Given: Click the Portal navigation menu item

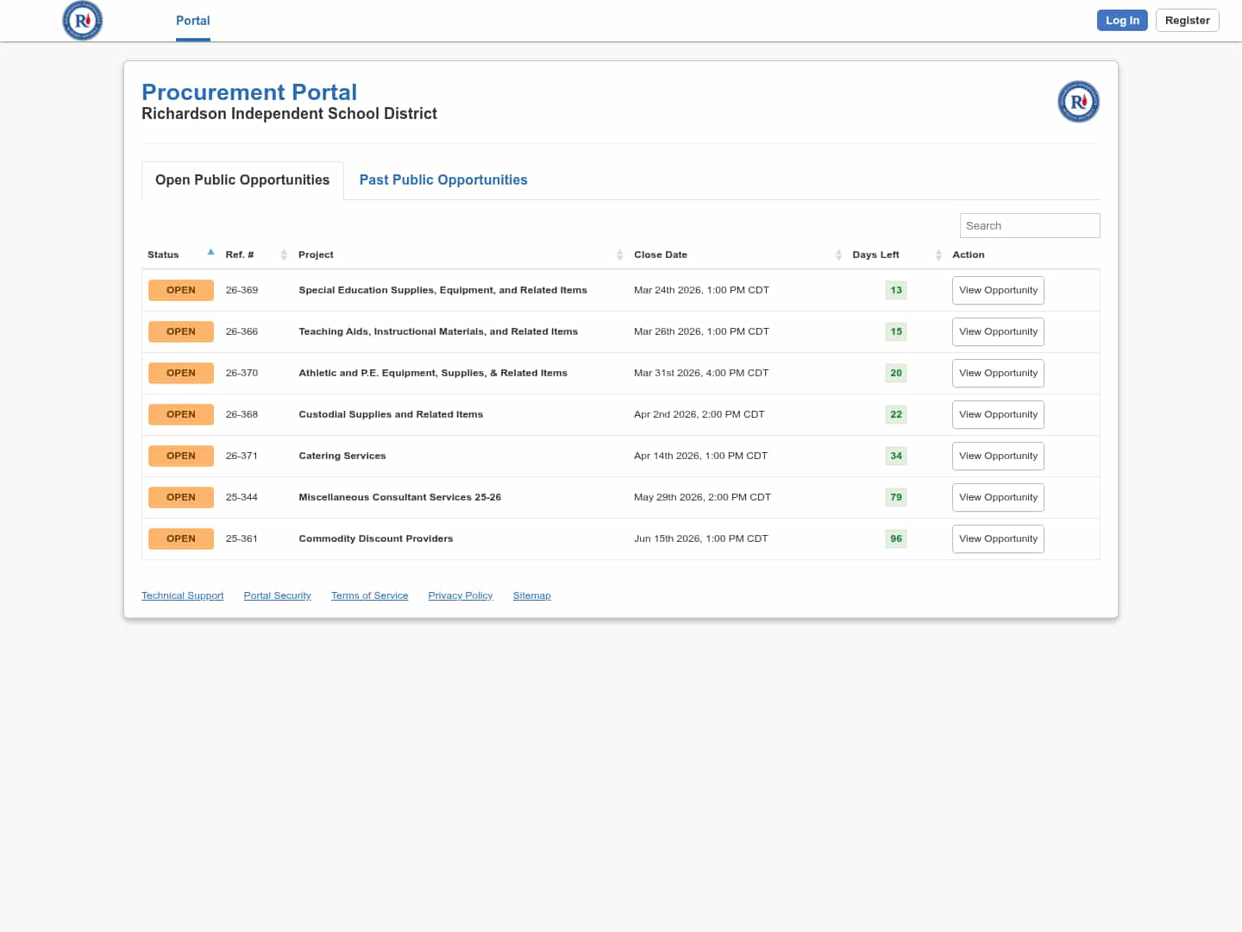Looking at the screenshot, I should click(192, 21).
